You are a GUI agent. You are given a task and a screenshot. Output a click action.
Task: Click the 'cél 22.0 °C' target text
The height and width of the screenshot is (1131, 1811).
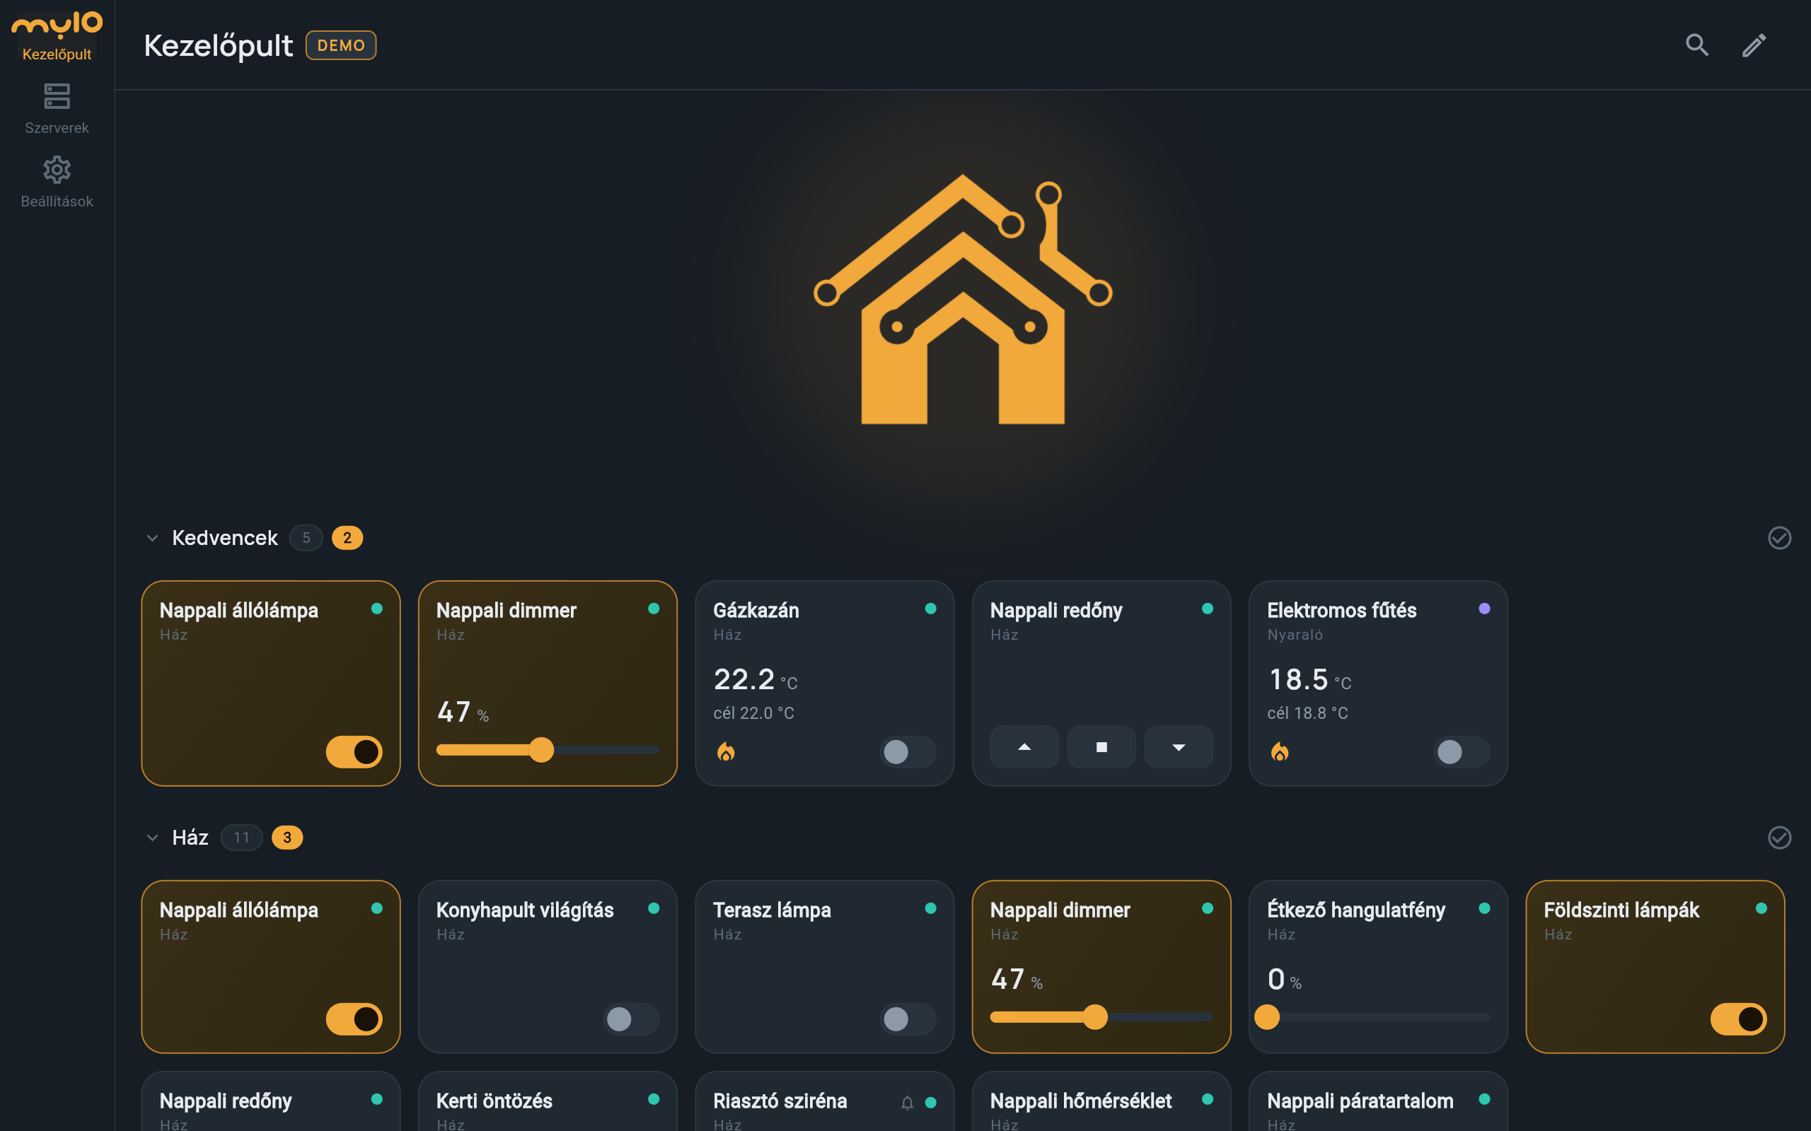[x=753, y=713]
